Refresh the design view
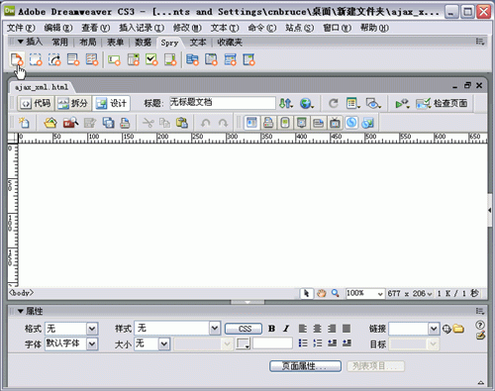Screen dimensions: 495x391 [x=334, y=104]
